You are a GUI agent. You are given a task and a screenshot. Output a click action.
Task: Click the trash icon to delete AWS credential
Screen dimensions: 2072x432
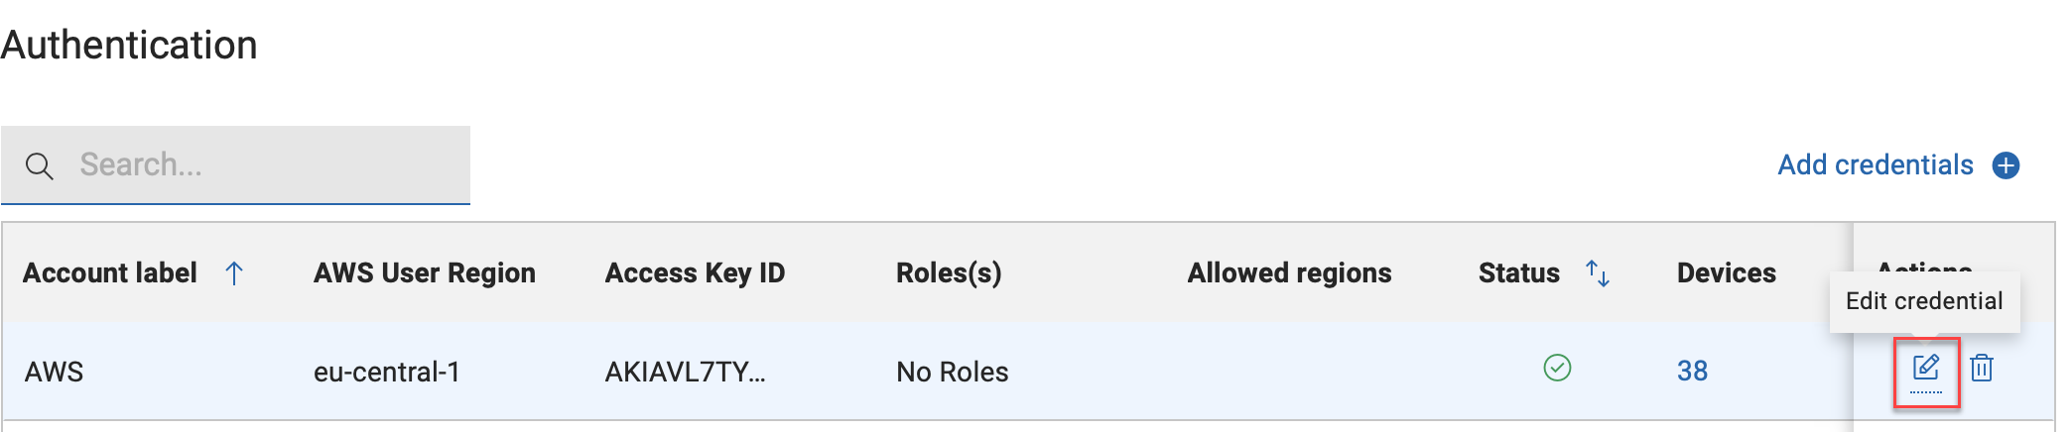[x=1982, y=369]
